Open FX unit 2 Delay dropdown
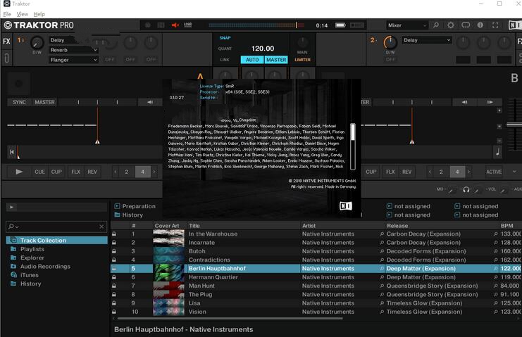This screenshot has width=522, height=337. coord(427,40)
